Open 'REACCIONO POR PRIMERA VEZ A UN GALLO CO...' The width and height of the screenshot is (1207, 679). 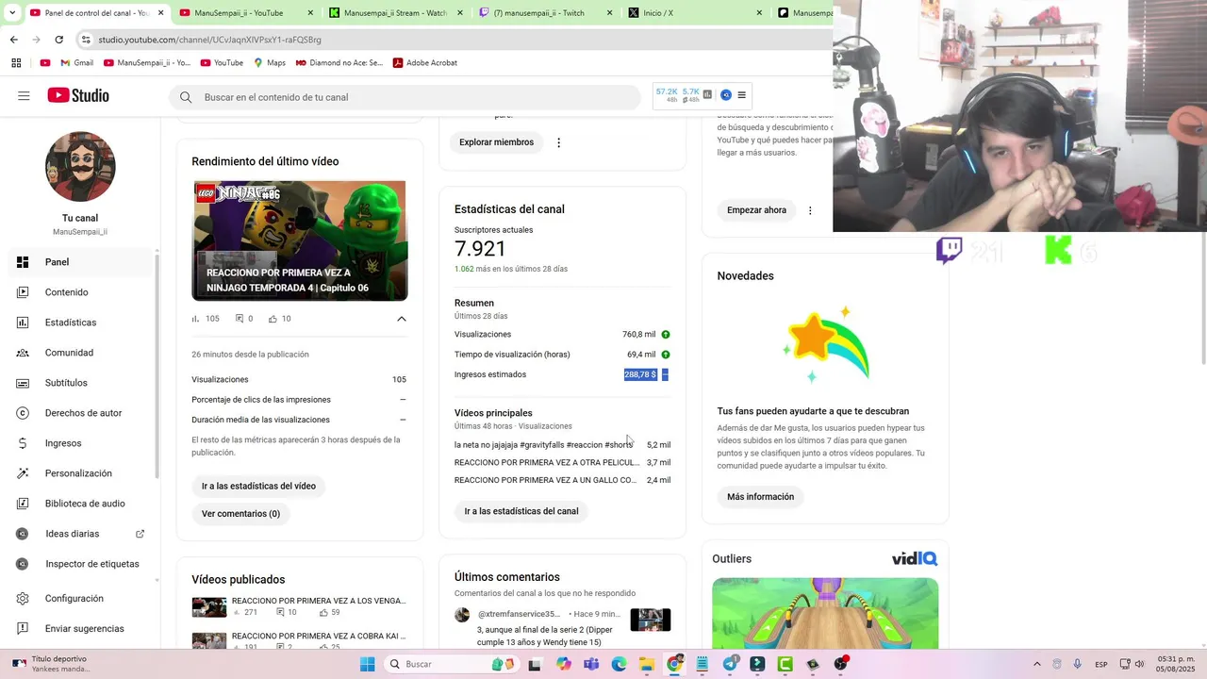[x=545, y=481]
